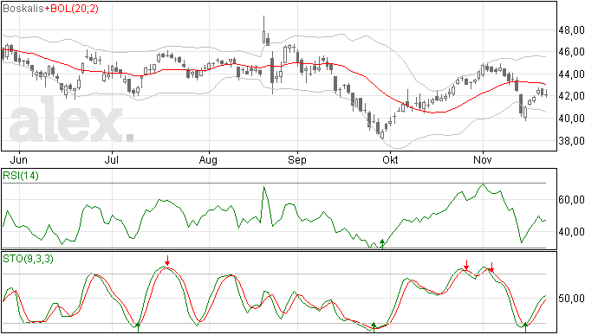Click the STO(9,3,3) panel label
The width and height of the screenshot is (598, 335).
pos(28,259)
